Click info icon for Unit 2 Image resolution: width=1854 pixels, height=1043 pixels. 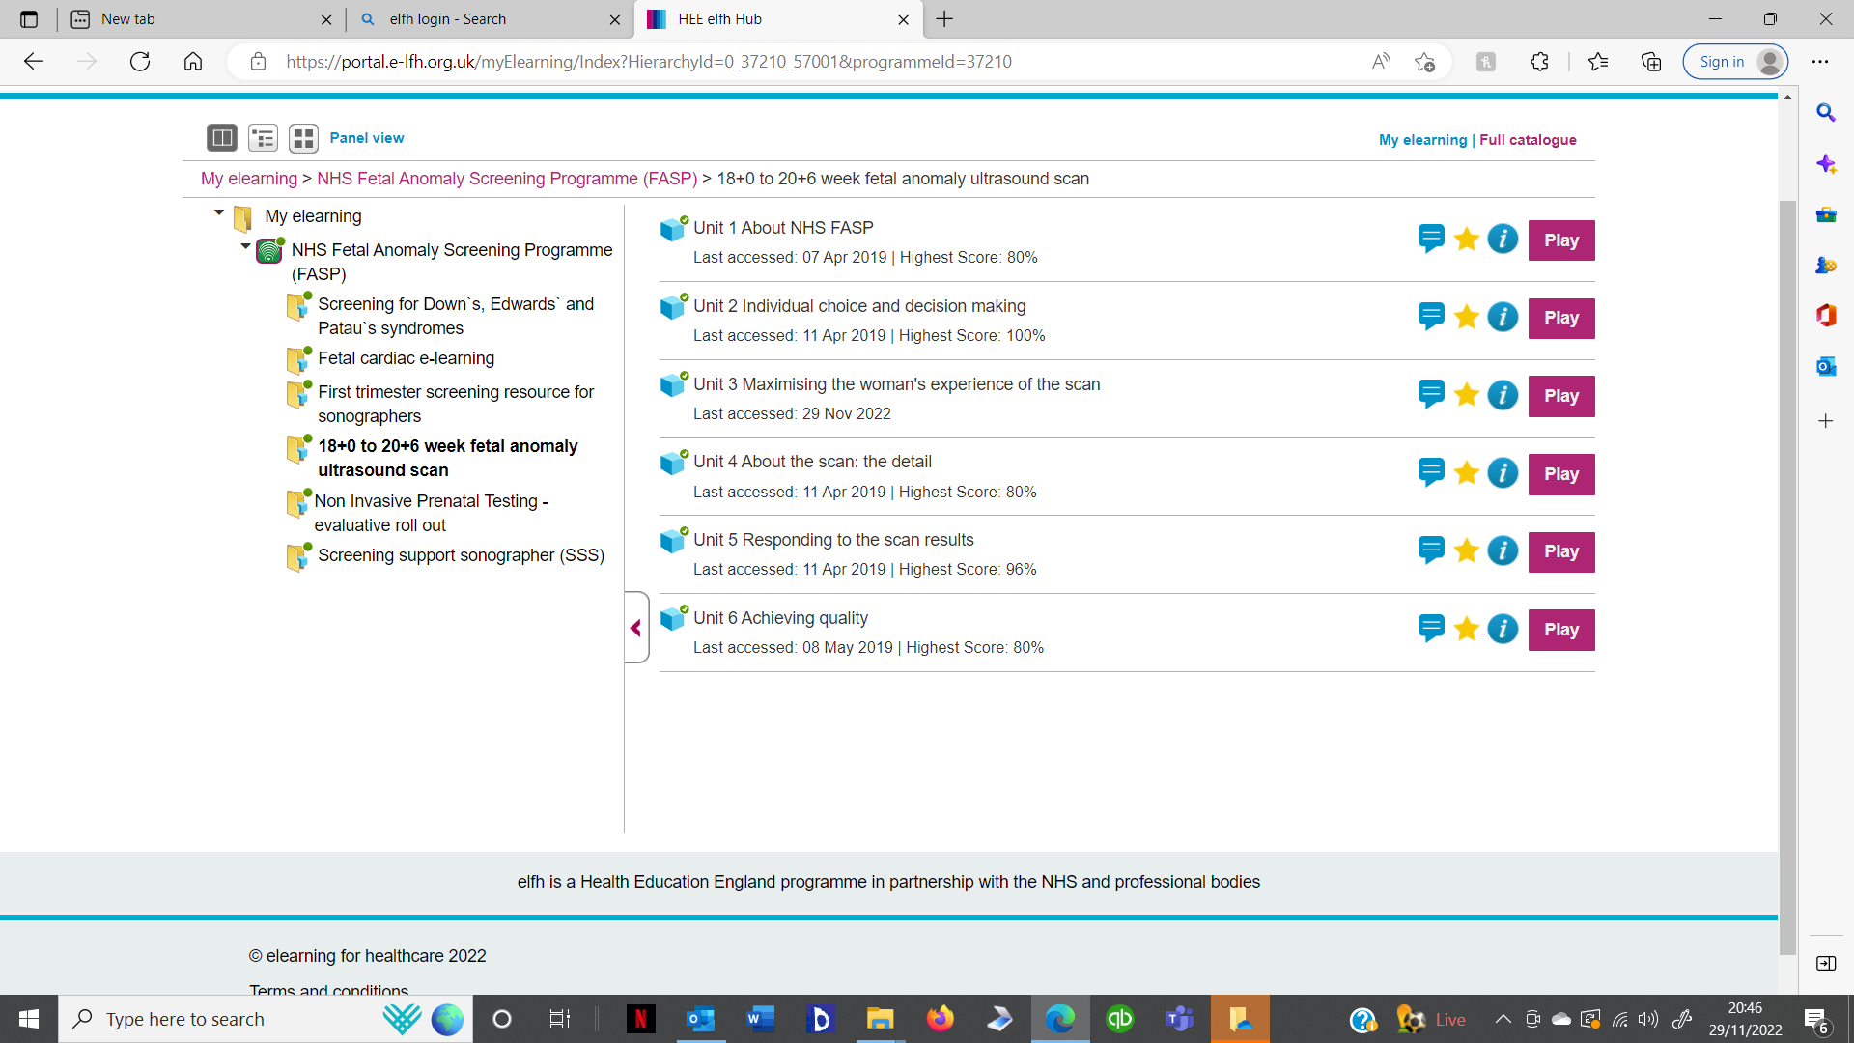click(1503, 317)
